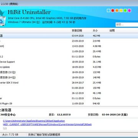This screenshot has height=138, width=138.
Task: Select the row sized 4.98 MB
Action: pos(69,46)
